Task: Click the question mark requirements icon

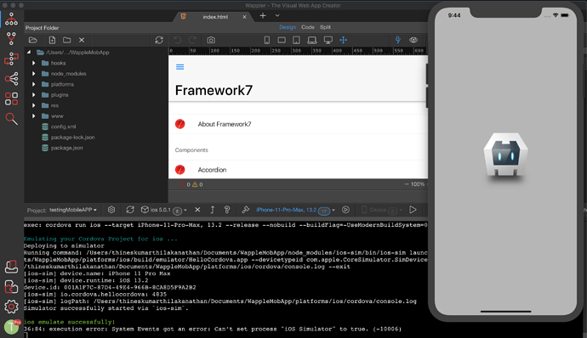Action: 227,210
